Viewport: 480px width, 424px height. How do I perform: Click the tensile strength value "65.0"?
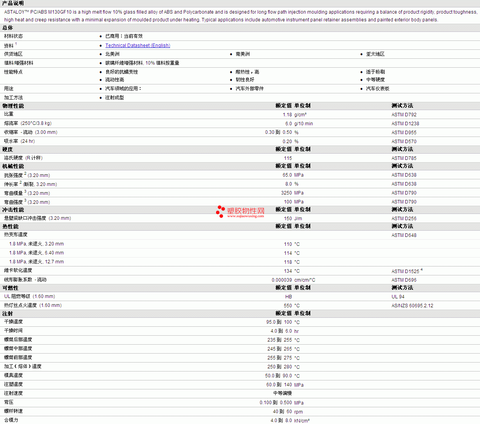coord(287,175)
